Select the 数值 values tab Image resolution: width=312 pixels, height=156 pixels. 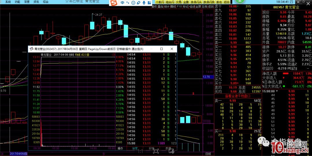(x=168, y=148)
